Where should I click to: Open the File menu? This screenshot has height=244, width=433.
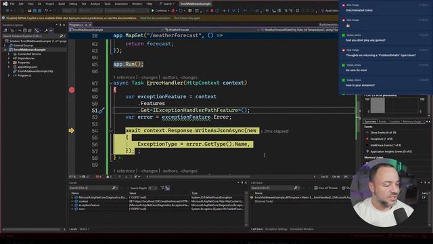[12, 4]
